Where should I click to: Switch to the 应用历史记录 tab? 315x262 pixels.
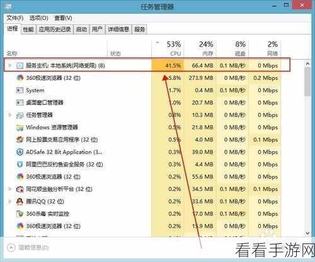coord(55,30)
